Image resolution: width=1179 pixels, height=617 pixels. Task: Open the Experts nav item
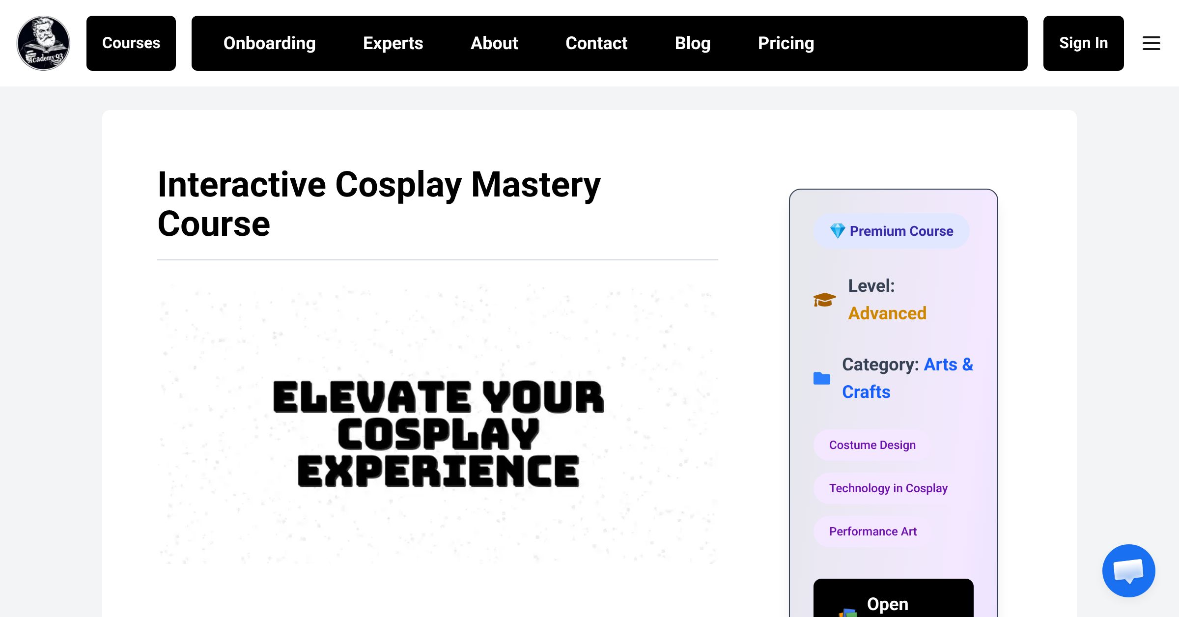click(393, 43)
